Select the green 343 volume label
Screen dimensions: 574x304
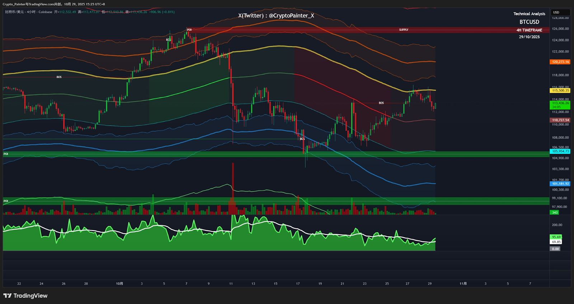pos(555,213)
